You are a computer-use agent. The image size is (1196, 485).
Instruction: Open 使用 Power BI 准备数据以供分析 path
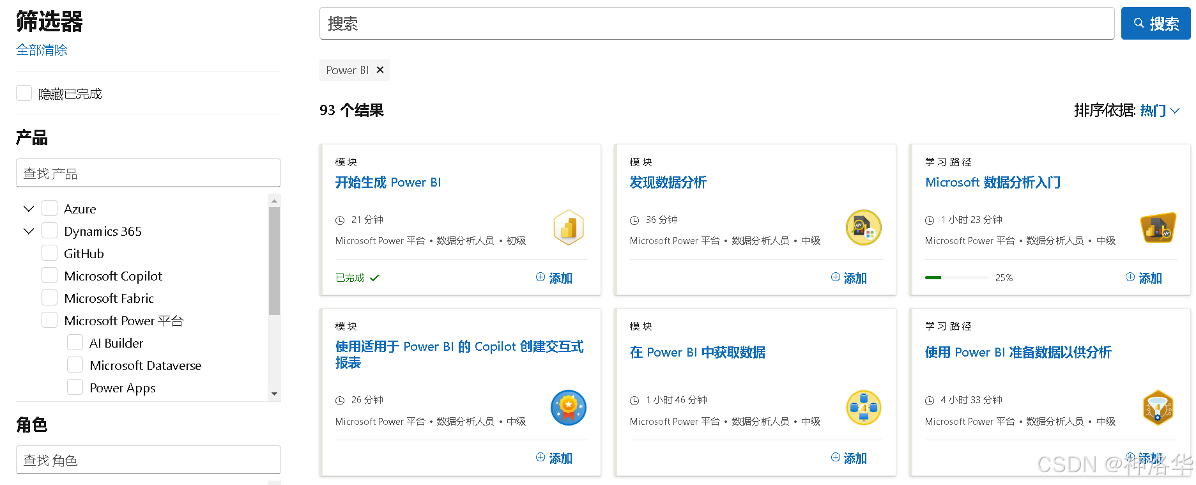pos(1018,352)
